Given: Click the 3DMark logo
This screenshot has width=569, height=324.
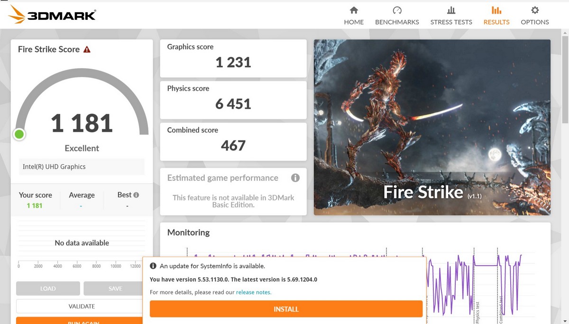Looking at the screenshot, I should click(x=52, y=15).
